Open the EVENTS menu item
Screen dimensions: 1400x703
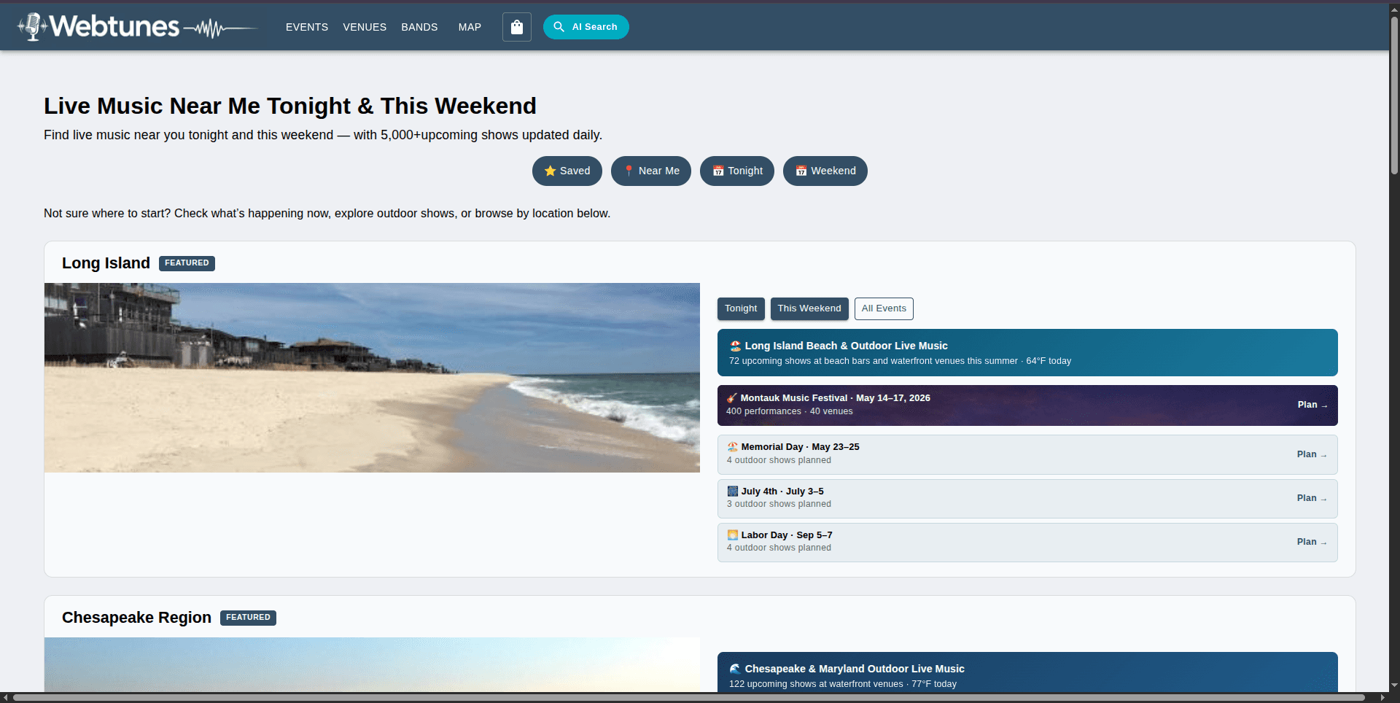pyautogui.click(x=307, y=27)
